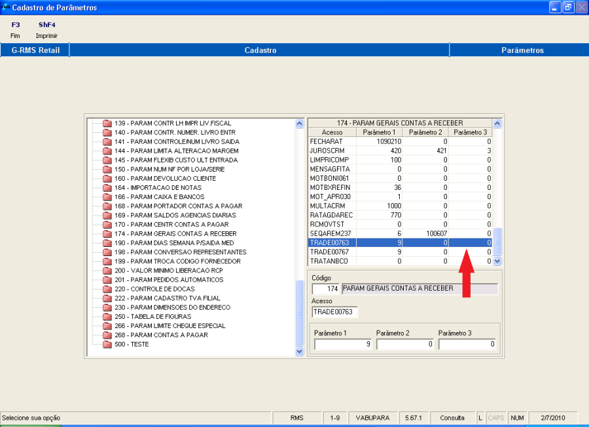Select the JUROSCRM table row
589x427 pixels.
click(x=400, y=151)
